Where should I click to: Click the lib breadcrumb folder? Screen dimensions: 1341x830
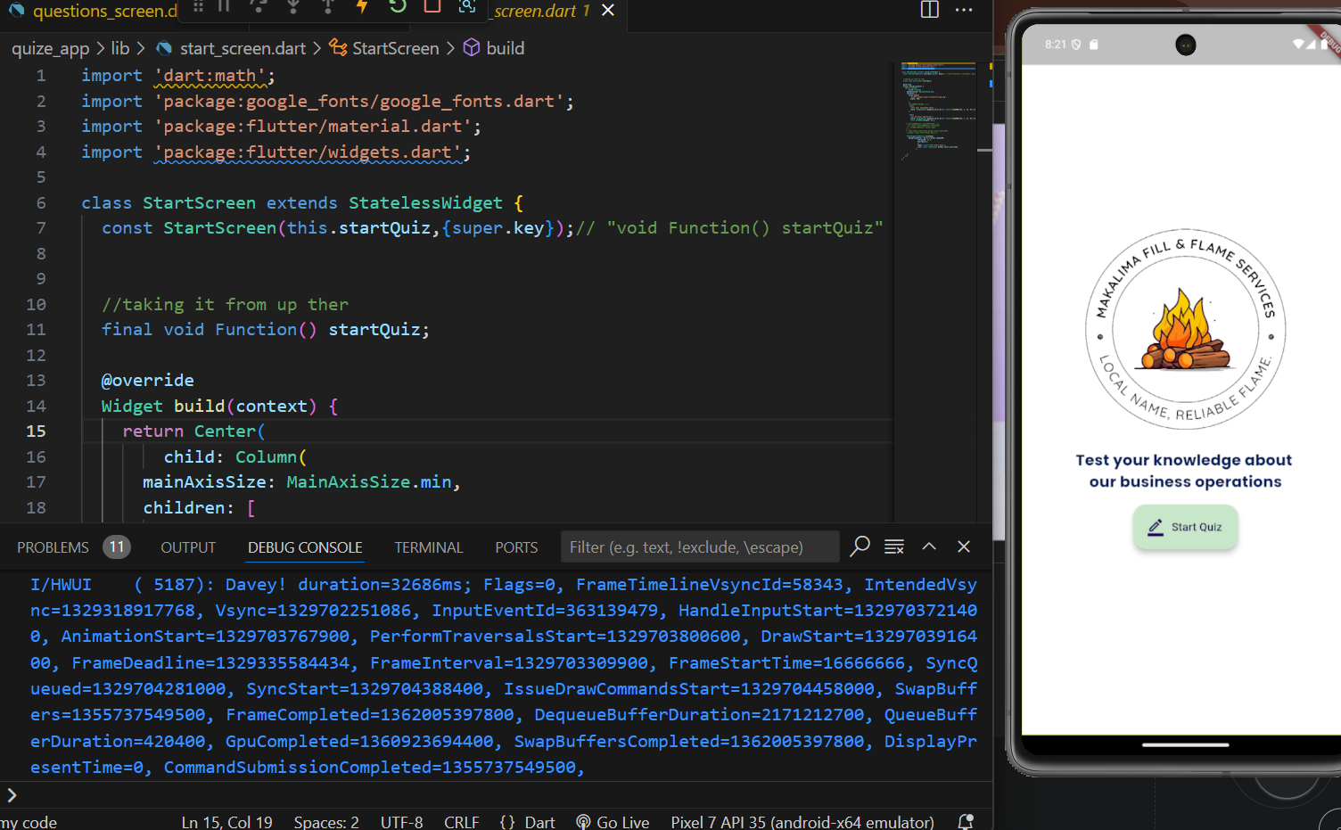point(120,48)
